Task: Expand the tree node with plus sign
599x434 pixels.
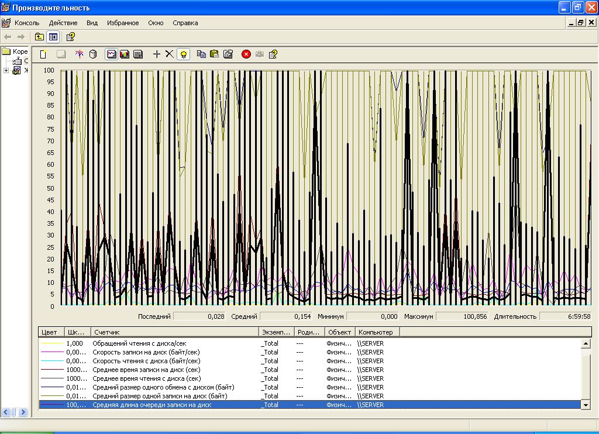Action: click(6, 71)
